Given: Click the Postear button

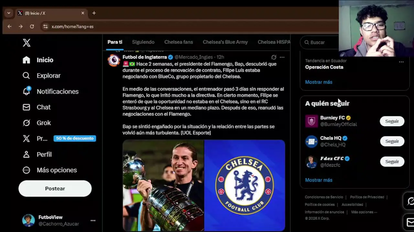Looking at the screenshot, I should point(55,188).
